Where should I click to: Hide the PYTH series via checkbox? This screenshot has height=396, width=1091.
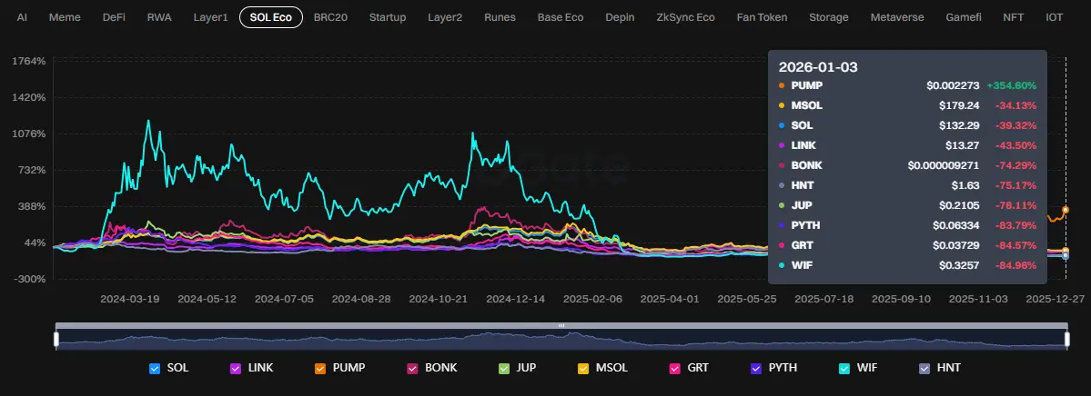(x=756, y=368)
